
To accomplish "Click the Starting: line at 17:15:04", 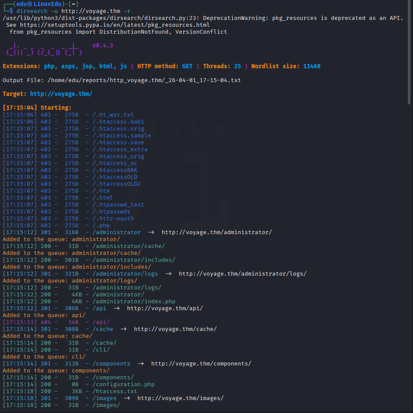I will click(x=37, y=108).
